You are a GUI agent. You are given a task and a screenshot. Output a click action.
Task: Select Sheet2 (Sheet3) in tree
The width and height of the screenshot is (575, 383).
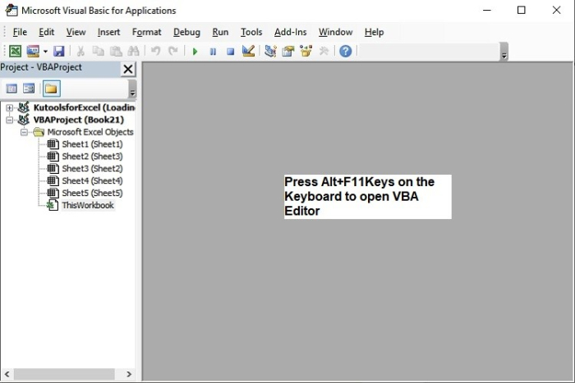[x=92, y=157]
